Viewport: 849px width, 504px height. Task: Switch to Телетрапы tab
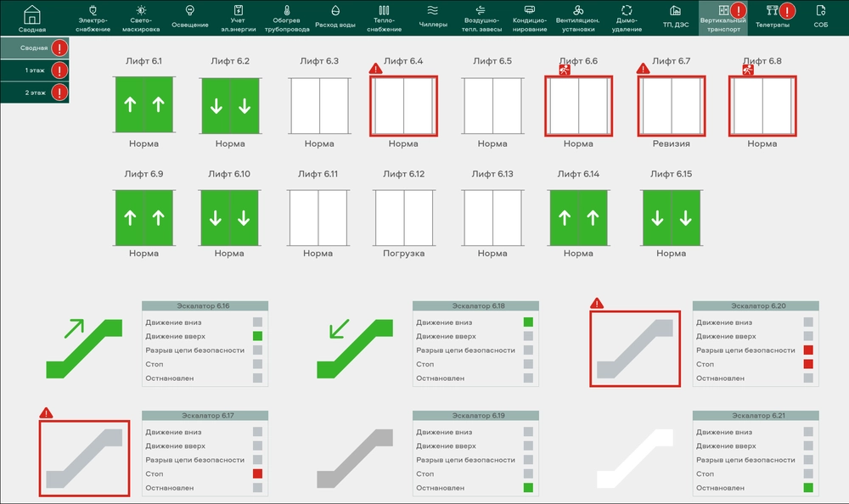[x=772, y=12]
